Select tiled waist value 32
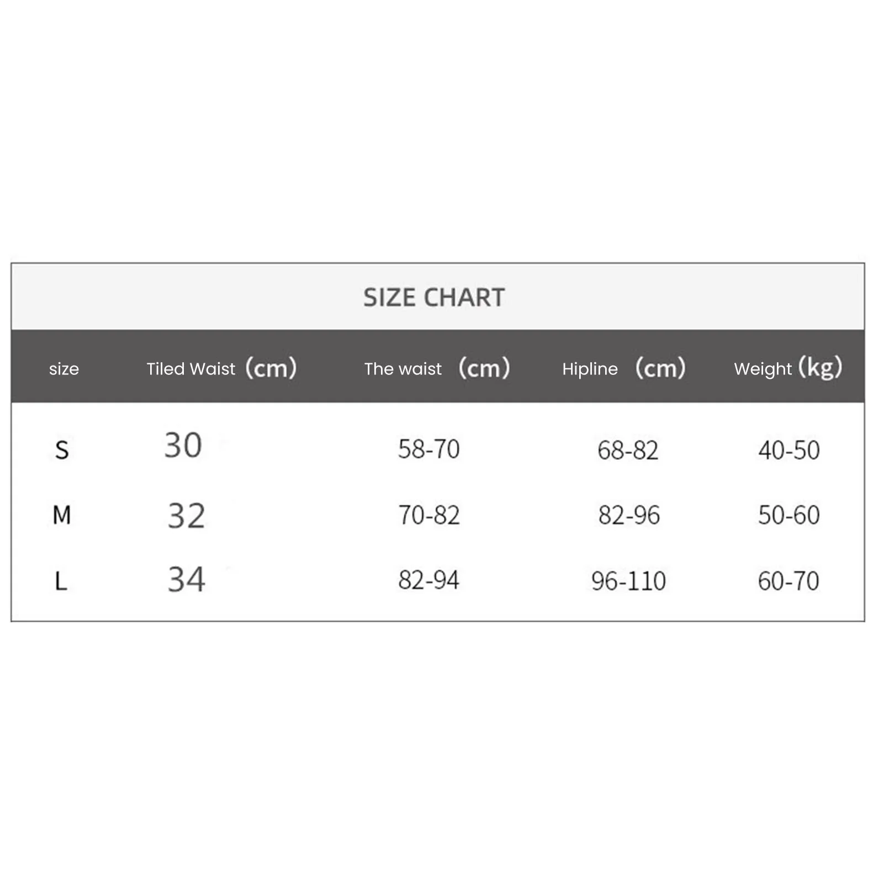The height and width of the screenshot is (884, 884). (186, 516)
